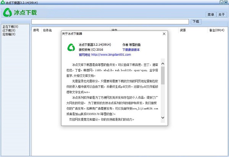Viewport: 229px width, 157px height.
Task: Click the 作者 等雪的鱼 text
Action: coord(131,45)
